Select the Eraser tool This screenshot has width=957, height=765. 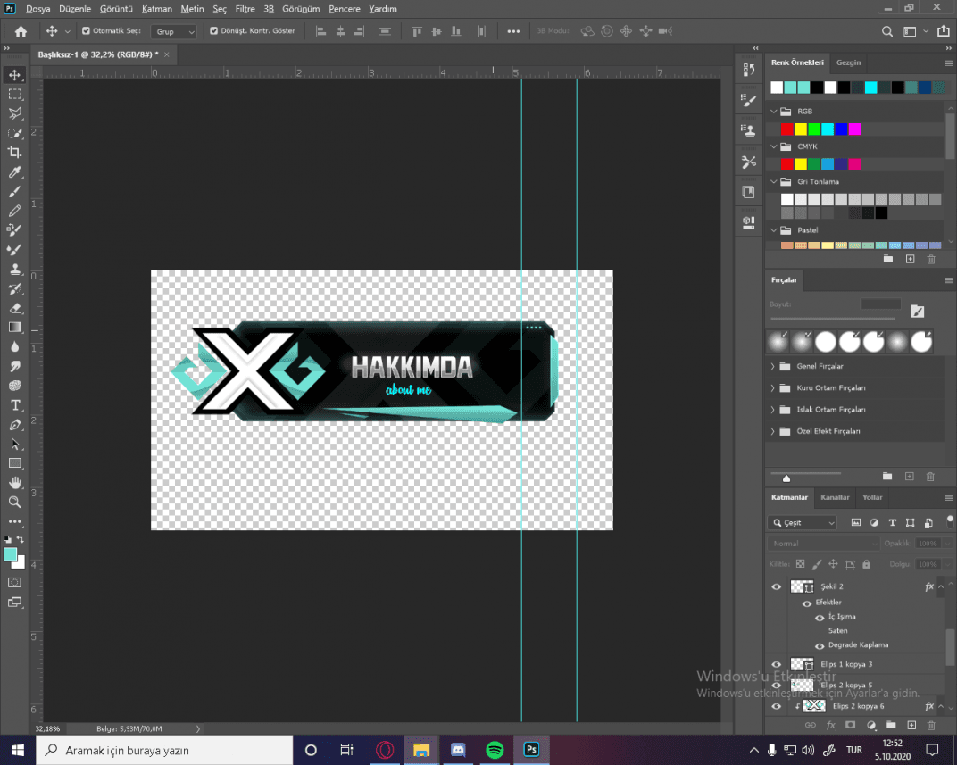14,308
